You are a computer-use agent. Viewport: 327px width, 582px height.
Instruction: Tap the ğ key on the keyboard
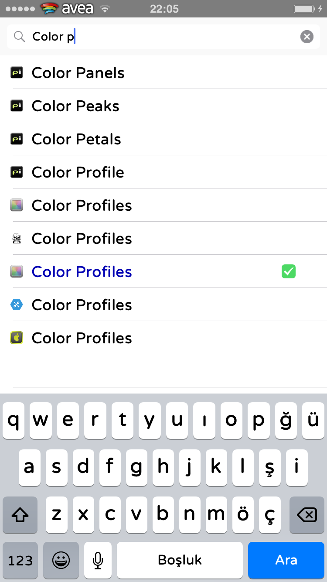pos(286,421)
